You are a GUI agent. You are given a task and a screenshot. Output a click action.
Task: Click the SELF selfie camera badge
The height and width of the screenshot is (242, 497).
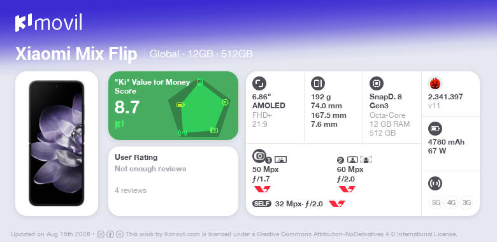262,204
